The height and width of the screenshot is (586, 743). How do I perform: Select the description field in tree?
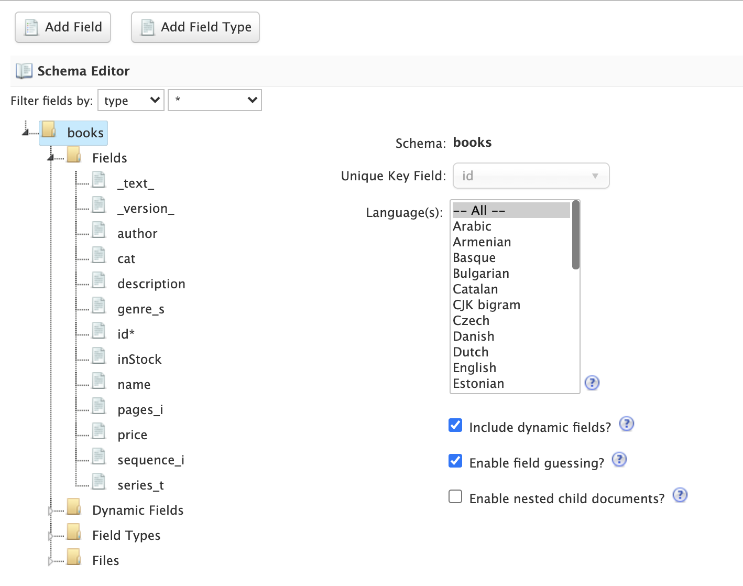(151, 284)
